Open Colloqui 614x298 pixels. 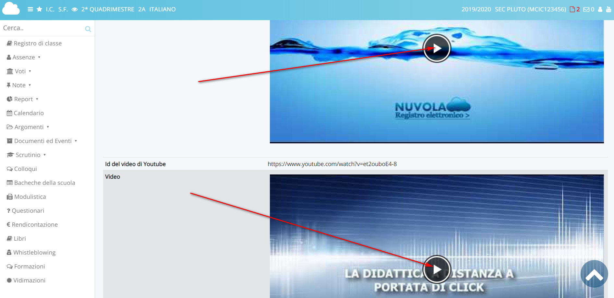[x=22, y=169]
